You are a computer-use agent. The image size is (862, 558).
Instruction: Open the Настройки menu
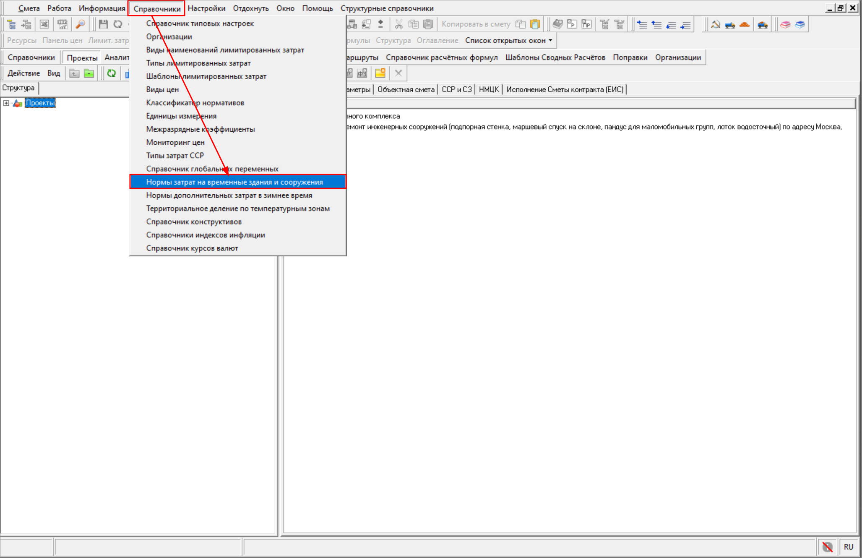[x=206, y=8]
